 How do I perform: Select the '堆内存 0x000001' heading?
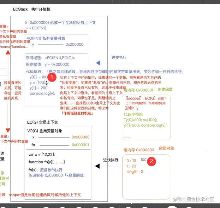tap(138, 90)
